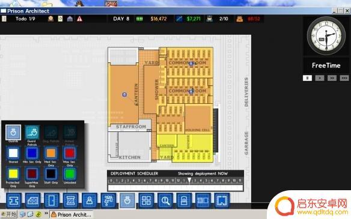
Task: Pick the green Unlocked swatch
Action: 70,174
